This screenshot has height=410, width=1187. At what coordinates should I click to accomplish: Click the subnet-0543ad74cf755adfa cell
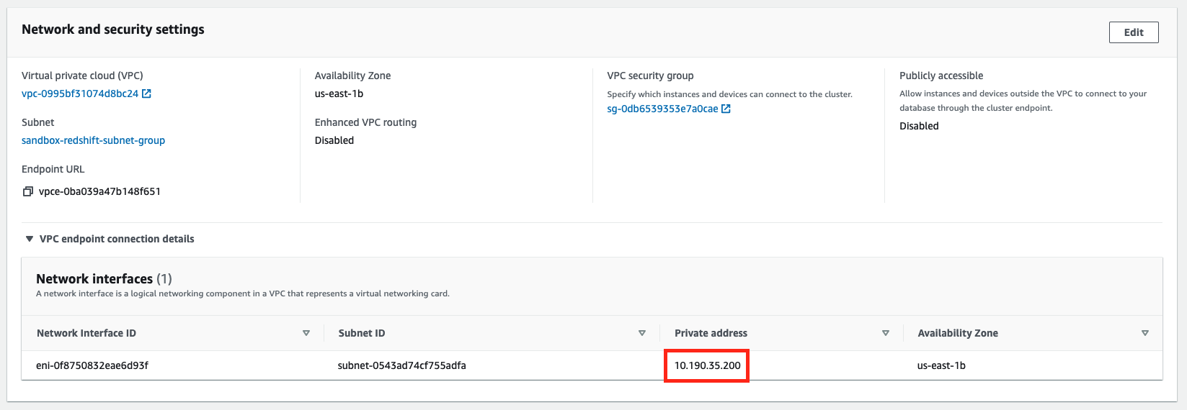pos(401,365)
